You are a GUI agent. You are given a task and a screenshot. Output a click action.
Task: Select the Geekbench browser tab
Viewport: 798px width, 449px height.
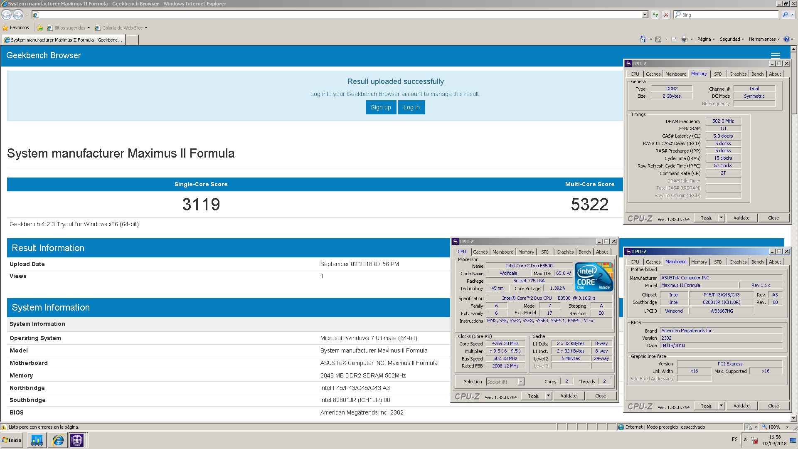63,40
